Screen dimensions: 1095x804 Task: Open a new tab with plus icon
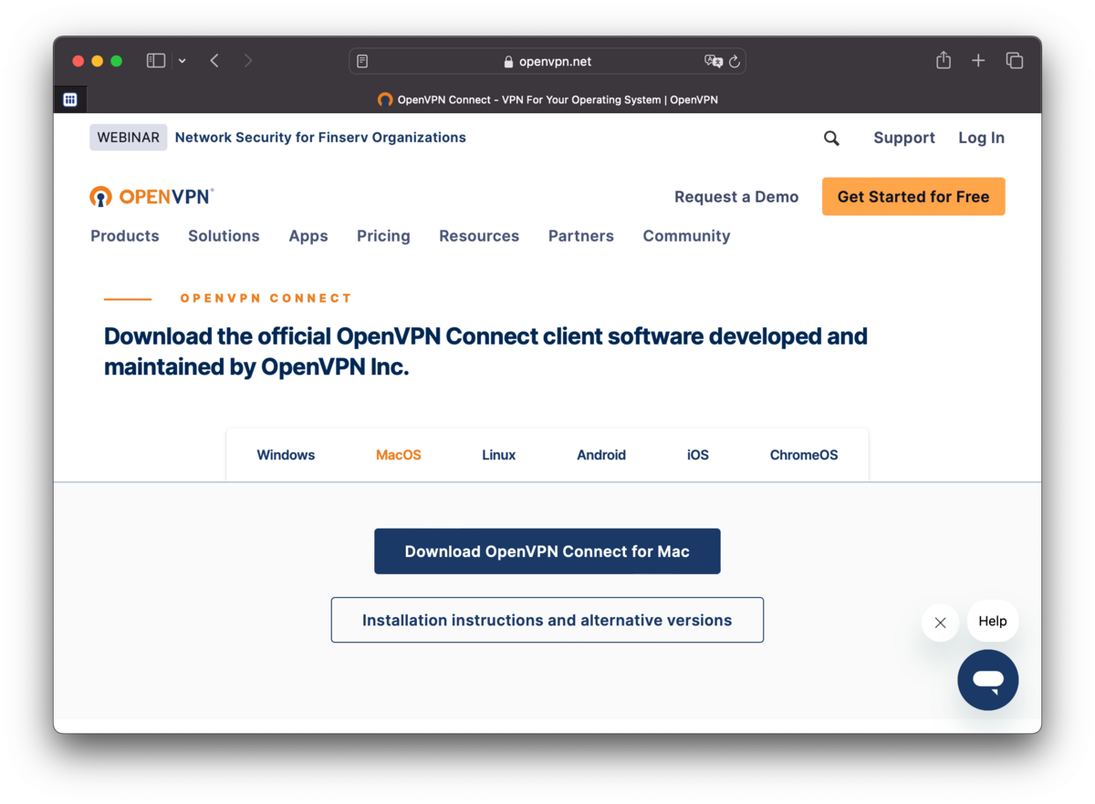(978, 61)
